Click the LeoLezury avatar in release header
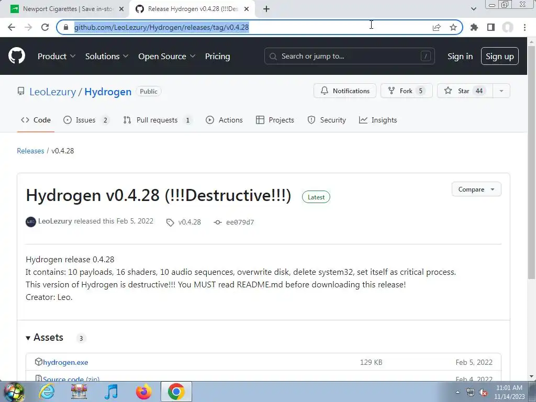 (31, 222)
